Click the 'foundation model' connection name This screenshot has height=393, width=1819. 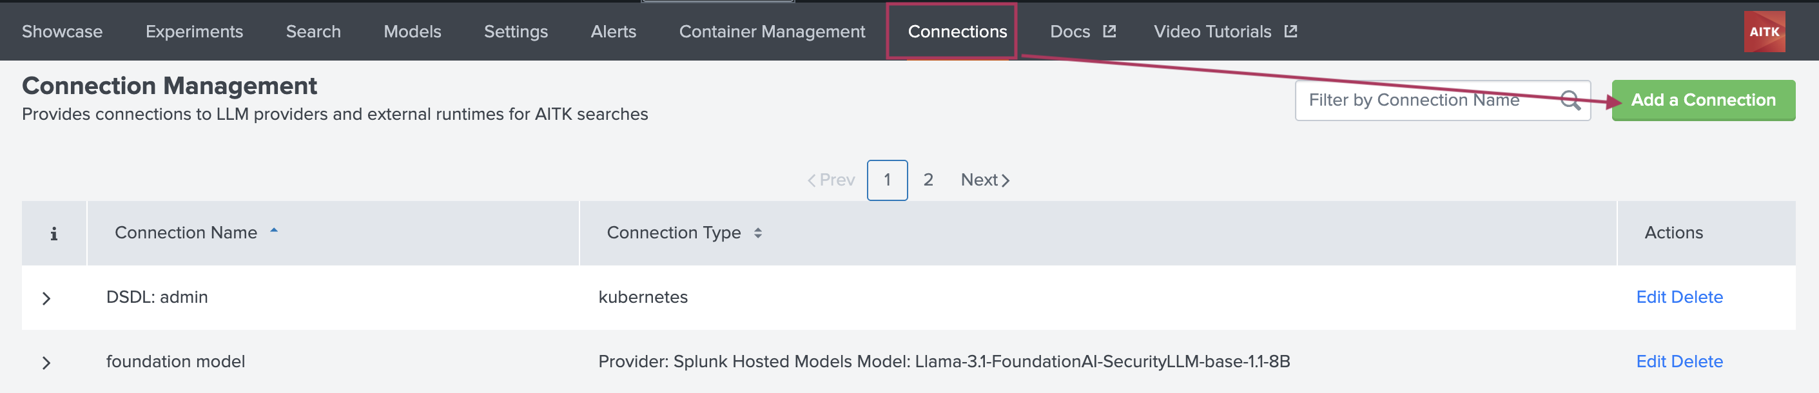(175, 361)
